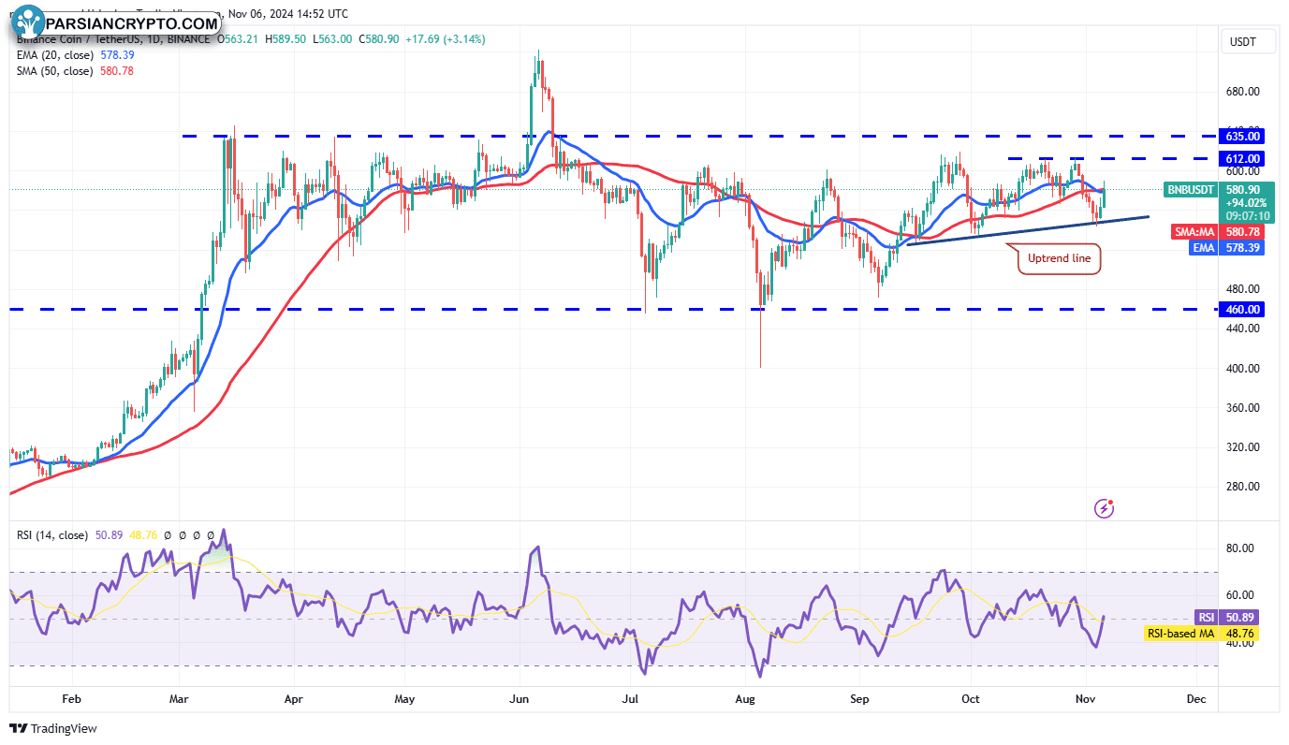Click the Feb label on the time axis
Screen dimensions: 1289x745
pos(71,699)
